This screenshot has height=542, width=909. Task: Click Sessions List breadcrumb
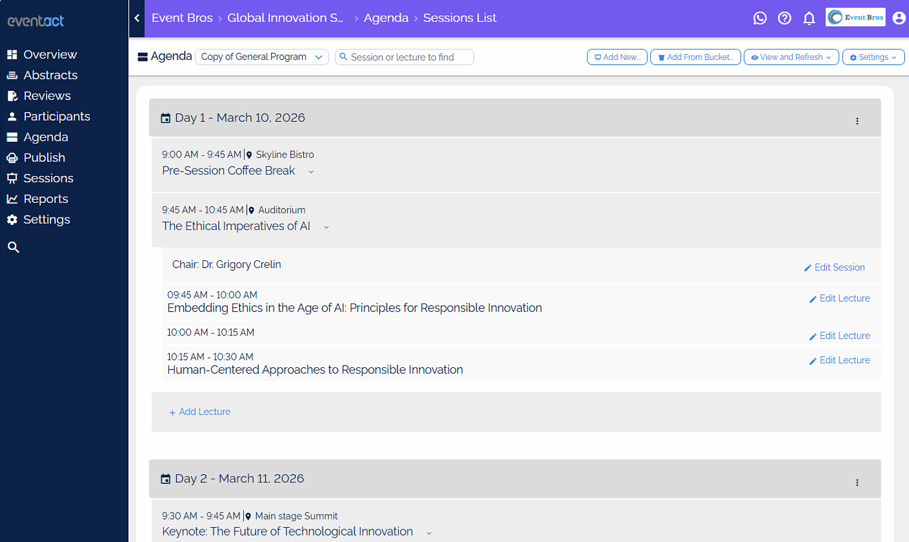tap(460, 18)
